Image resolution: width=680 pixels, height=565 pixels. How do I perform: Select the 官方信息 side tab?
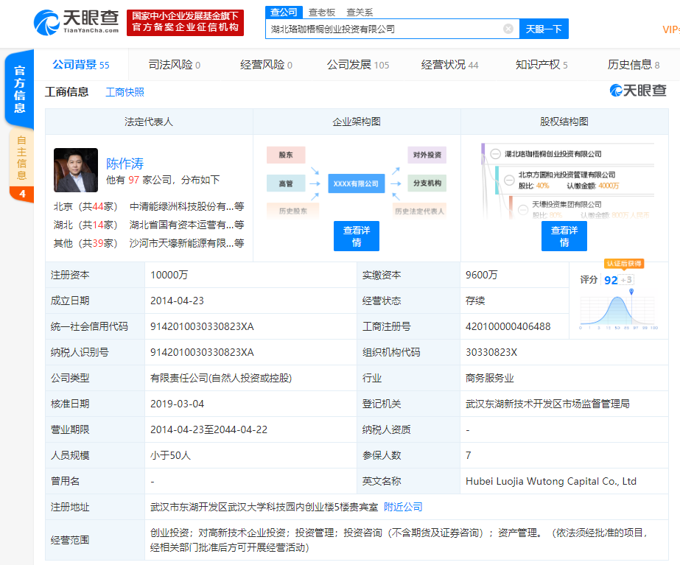19,89
